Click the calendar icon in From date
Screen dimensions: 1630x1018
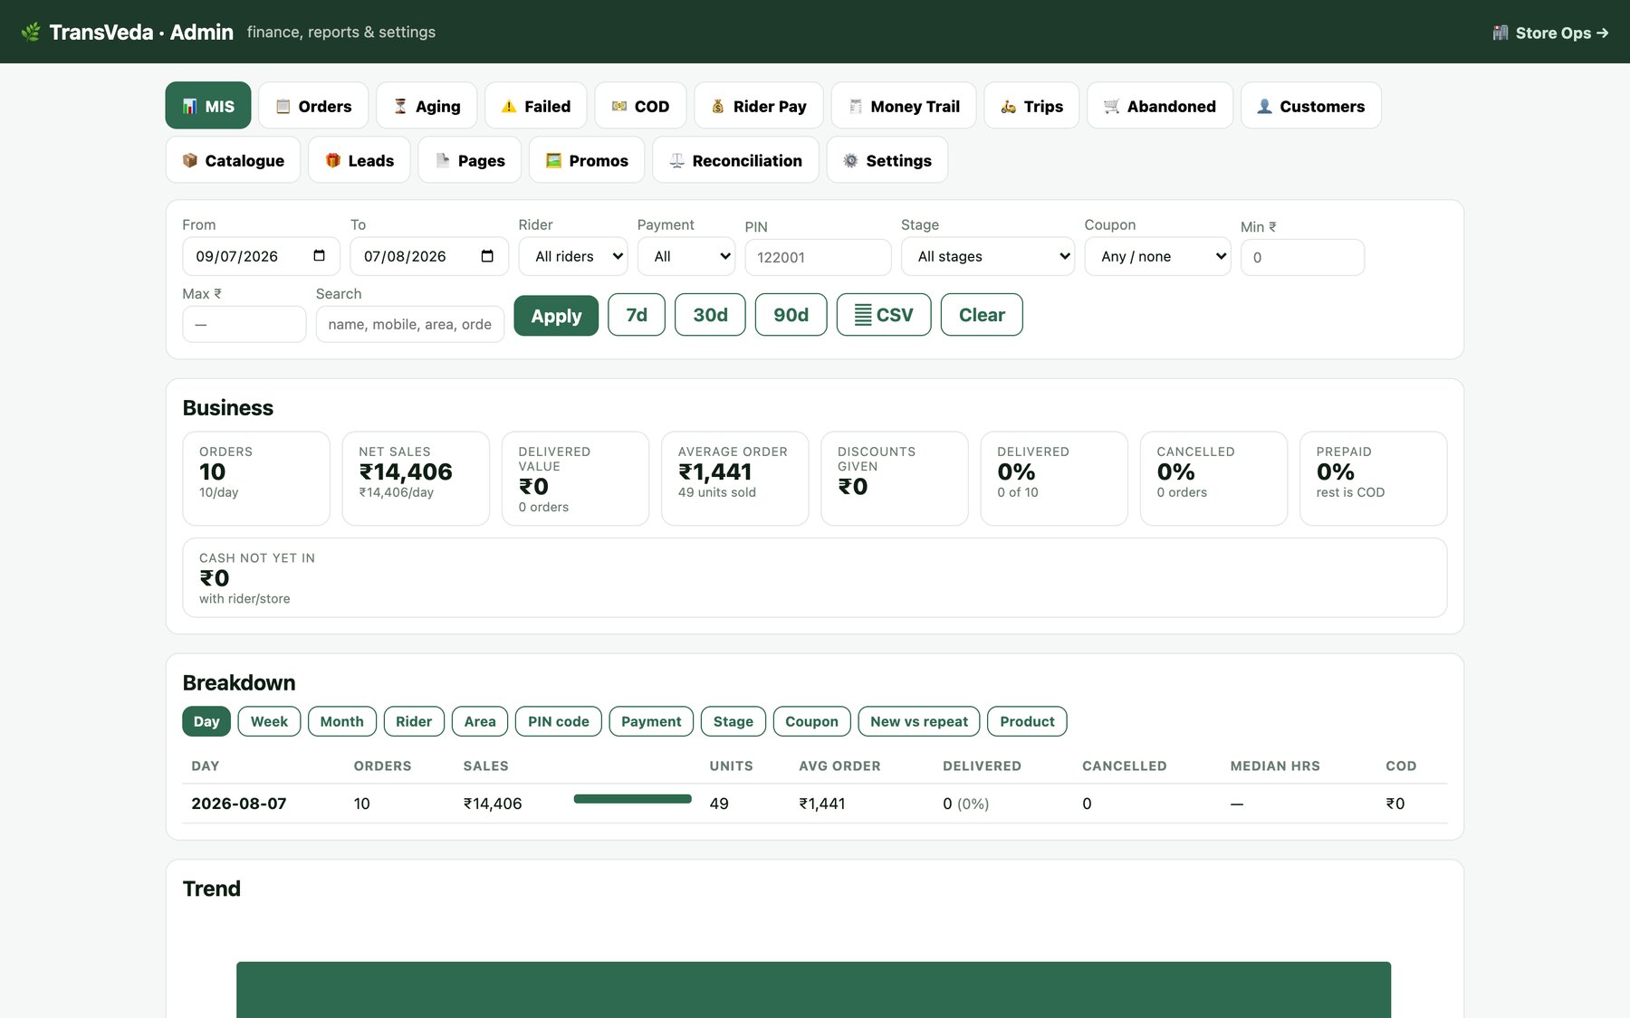(319, 256)
